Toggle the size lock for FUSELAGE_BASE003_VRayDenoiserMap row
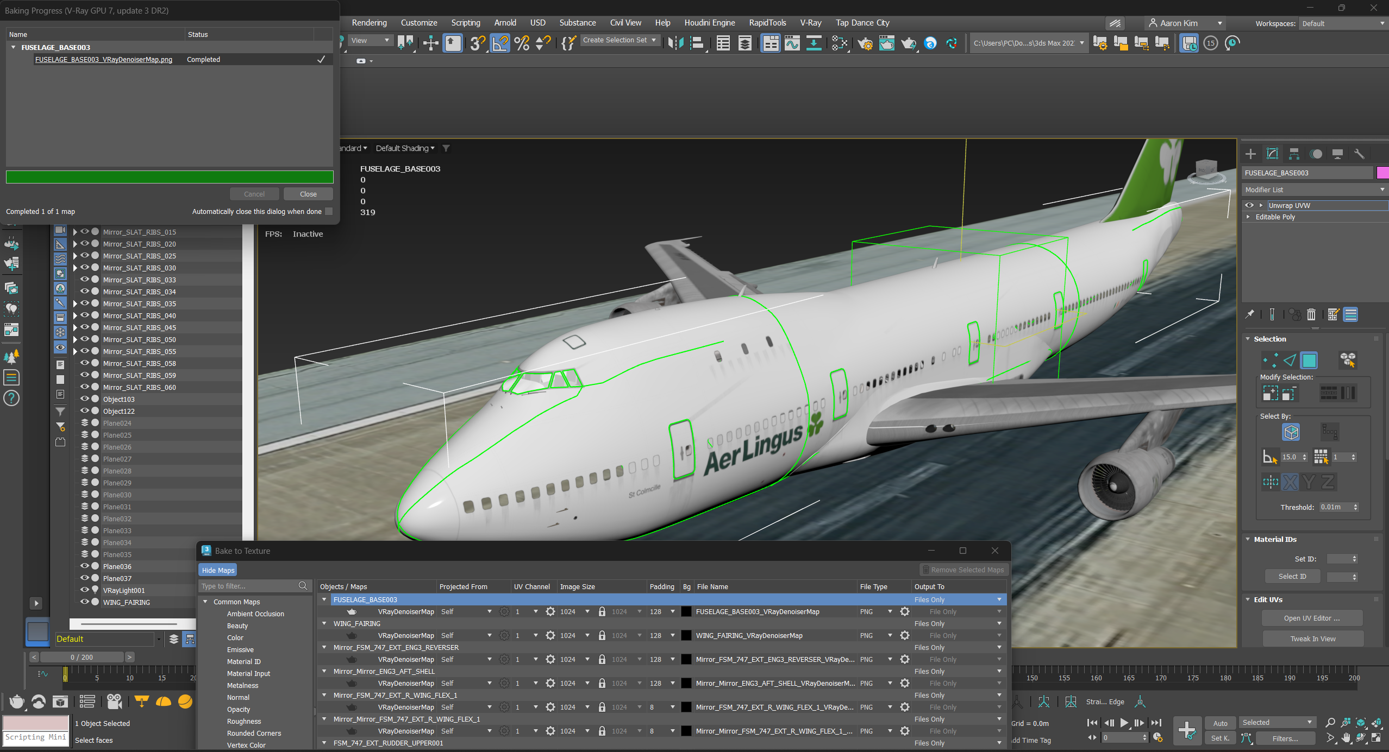This screenshot has height=752, width=1389. (x=602, y=611)
